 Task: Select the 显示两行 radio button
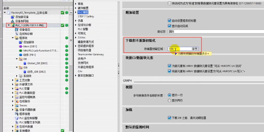pyautogui.click(x=169, y=100)
